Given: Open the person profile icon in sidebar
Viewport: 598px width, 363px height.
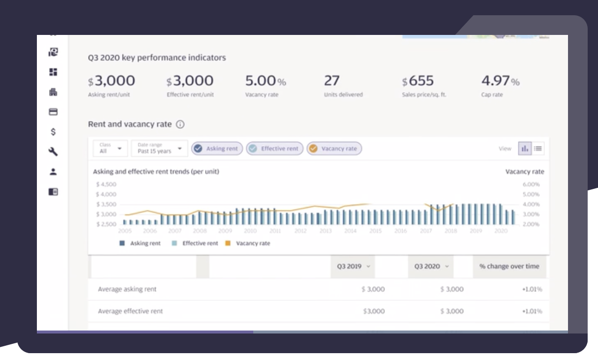Looking at the screenshot, I should 53,172.
